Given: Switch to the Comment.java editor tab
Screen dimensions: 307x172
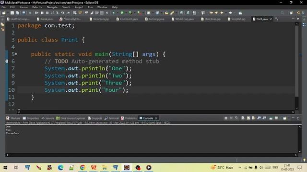Looking at the screenshot, I should point(127,19).
